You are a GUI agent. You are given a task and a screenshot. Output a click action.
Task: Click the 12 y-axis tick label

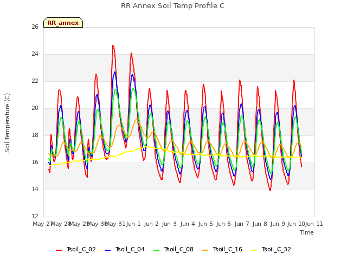pos(35,216)
